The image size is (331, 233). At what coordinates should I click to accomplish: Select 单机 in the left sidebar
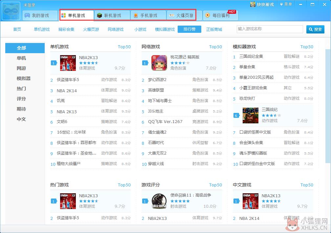pos(21,58)
